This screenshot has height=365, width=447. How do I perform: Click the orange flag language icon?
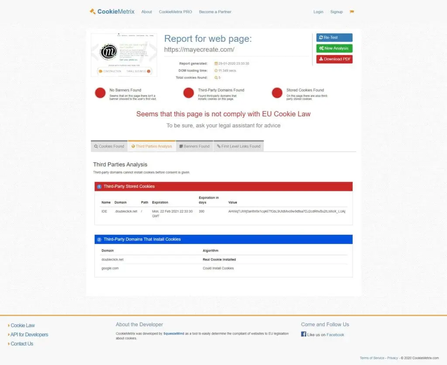click(x=352, y=12)
